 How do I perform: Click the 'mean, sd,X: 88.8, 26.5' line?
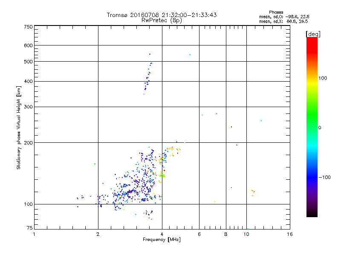283,21
